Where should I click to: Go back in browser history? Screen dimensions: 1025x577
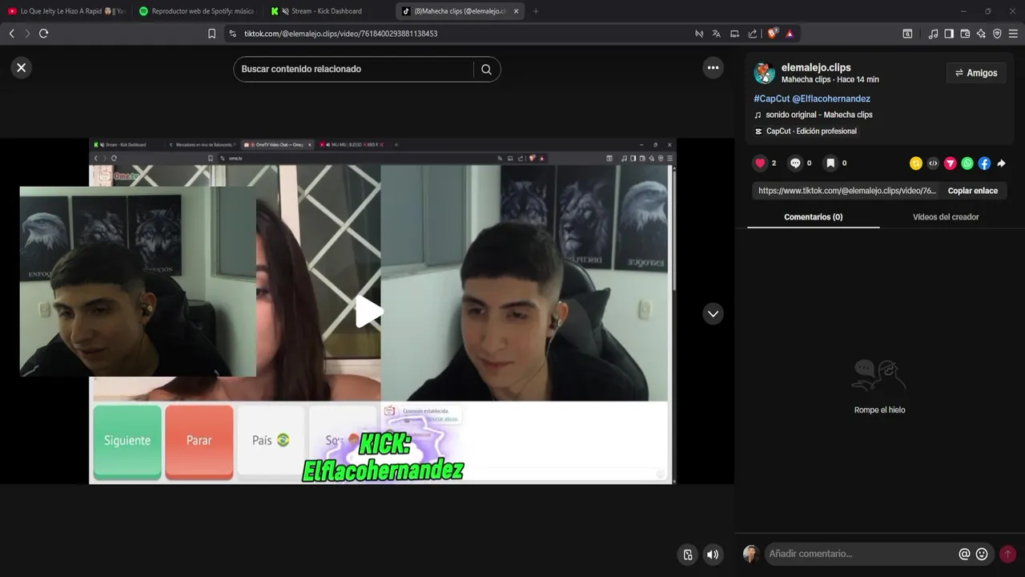(x=11, y=34)
